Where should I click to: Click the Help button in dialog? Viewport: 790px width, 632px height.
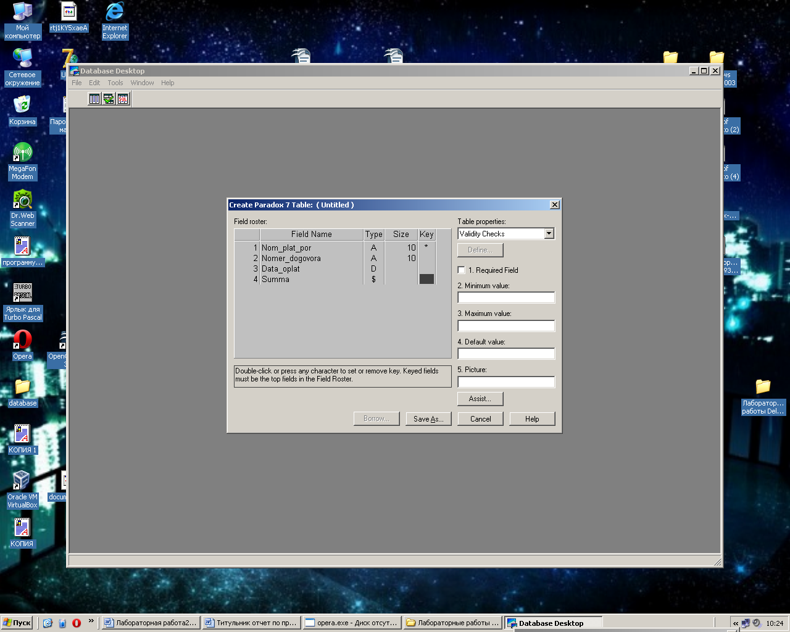[532, 418]
